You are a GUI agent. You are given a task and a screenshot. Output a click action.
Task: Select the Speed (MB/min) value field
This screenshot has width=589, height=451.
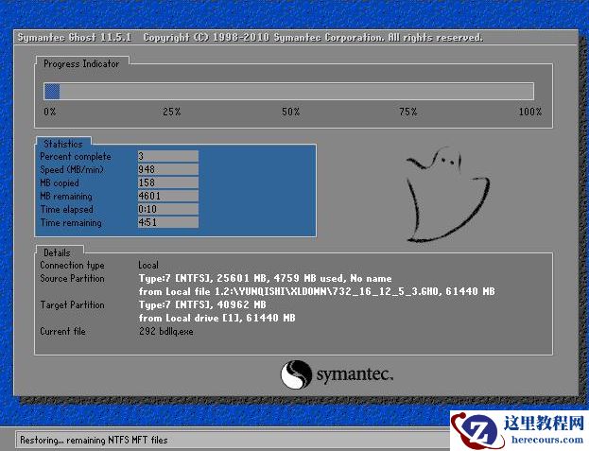click(167, 169)
